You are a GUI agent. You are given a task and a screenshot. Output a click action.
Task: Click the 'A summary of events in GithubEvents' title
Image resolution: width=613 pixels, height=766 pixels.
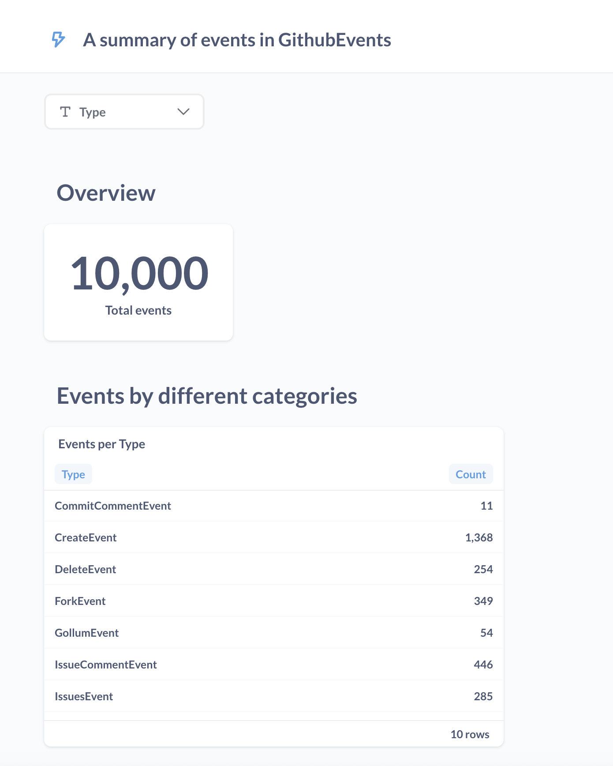coord(237,40)
